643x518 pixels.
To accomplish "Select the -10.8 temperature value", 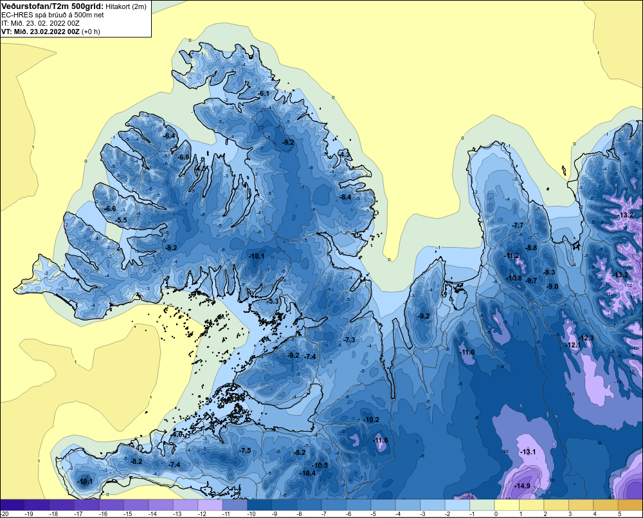I will [514, 278].
